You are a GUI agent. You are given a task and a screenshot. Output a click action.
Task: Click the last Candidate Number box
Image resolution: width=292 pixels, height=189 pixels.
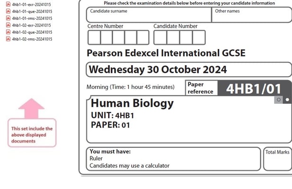[199, 37]
